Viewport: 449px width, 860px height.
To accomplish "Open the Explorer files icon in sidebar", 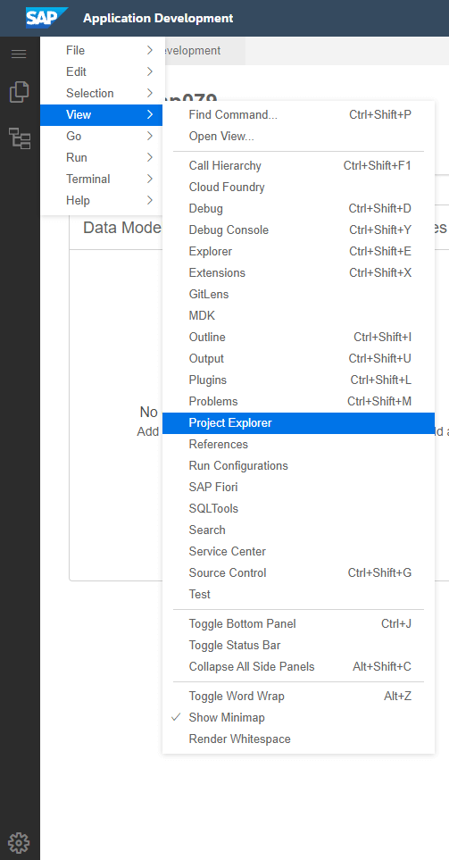I will point(19,92).
